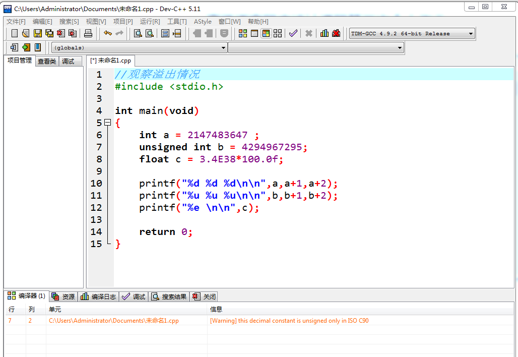Select the 未命名1.cpp editor tab
Viewport: 518px width, 357px height.
click(111, 61)
